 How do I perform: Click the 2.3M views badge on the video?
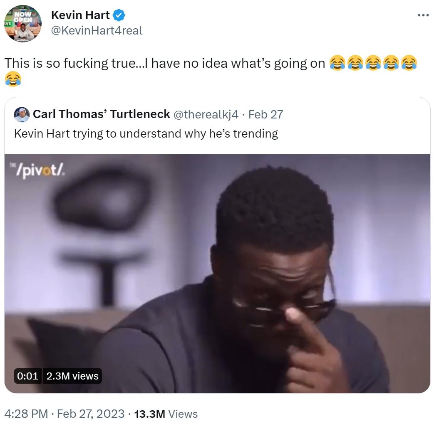(x=73, y=376)
